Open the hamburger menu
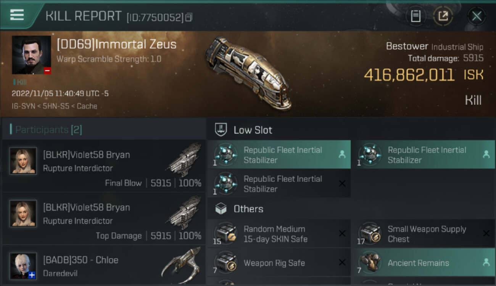The width and height of the screenshot is (496, 286). point(17,15)
